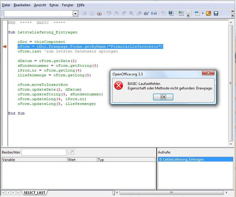
Task: Click the 'dDatum = oForm.getDate(2)' line
Action: click(47, 61)
